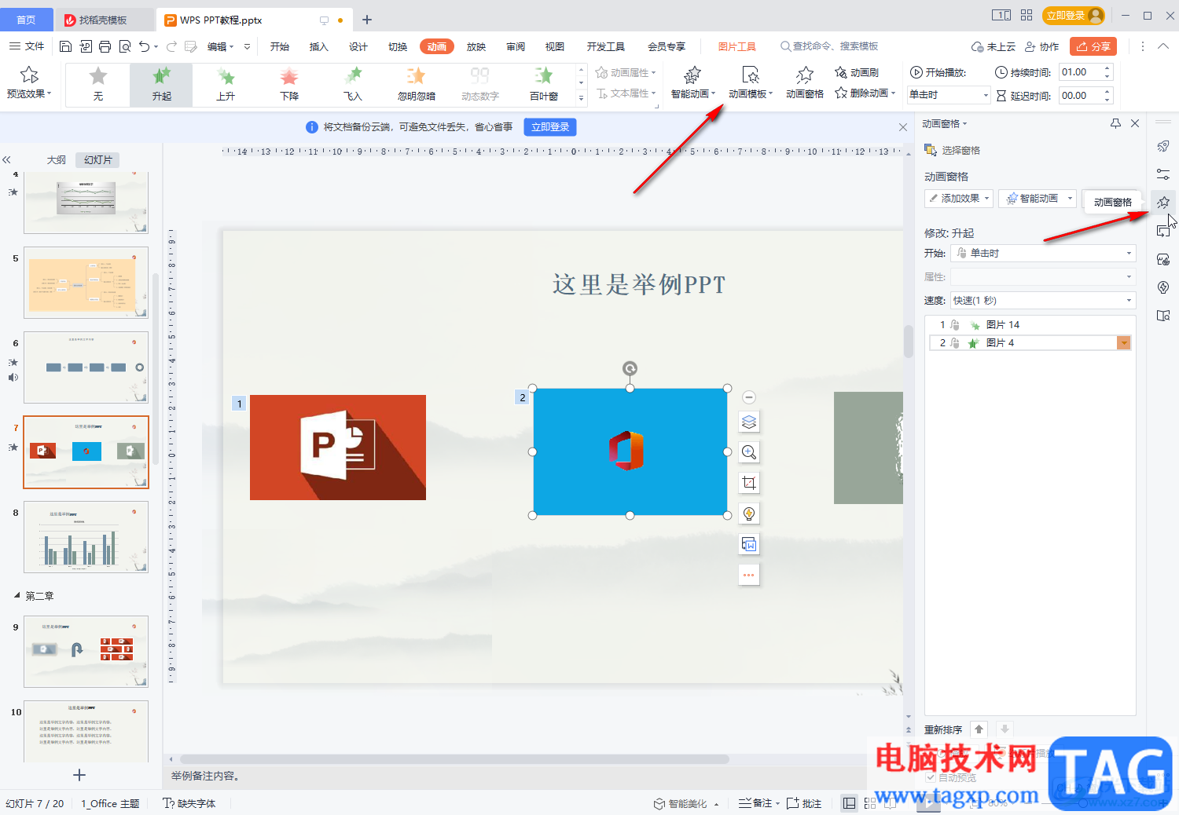Click the rotation handle above blue picture

[630, 368]
